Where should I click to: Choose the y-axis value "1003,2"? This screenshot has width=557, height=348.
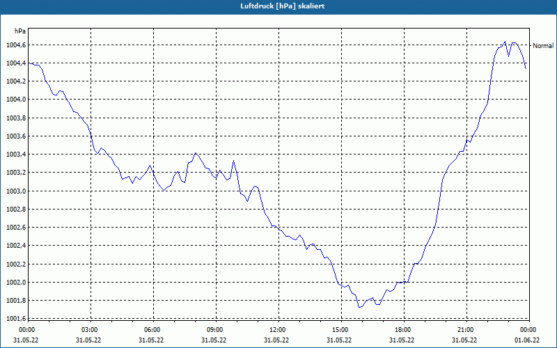coord(16,173)
